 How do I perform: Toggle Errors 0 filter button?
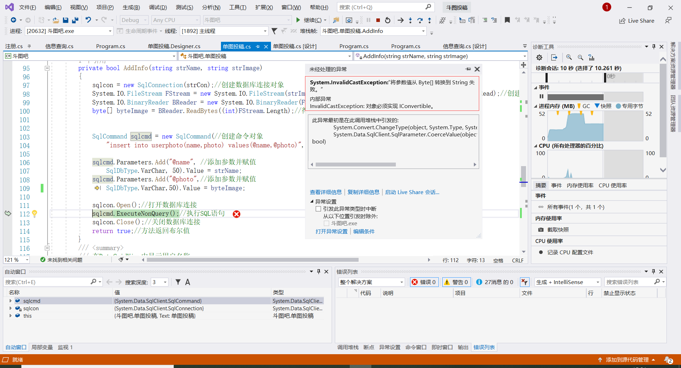pos(424,282)
